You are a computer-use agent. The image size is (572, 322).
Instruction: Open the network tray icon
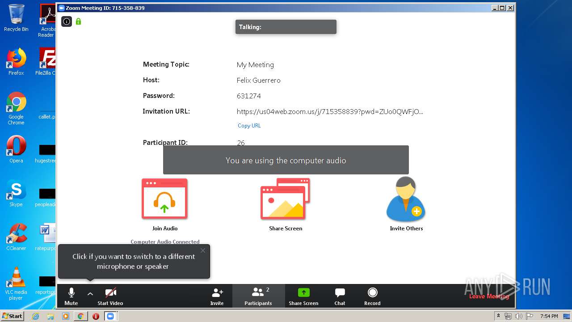[508, 316]
